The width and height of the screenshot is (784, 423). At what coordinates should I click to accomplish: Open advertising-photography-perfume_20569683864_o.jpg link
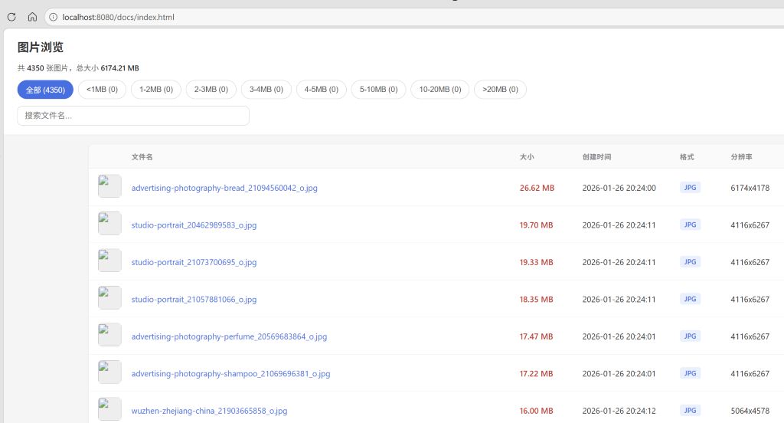point(229,336)
